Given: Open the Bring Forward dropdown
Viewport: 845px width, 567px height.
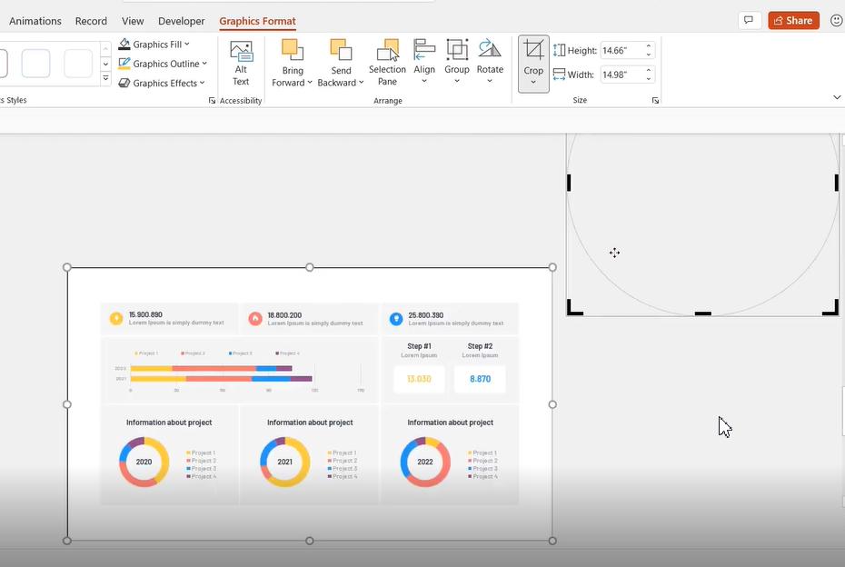Looking at the screenshot, I should (x=309, y=81).
